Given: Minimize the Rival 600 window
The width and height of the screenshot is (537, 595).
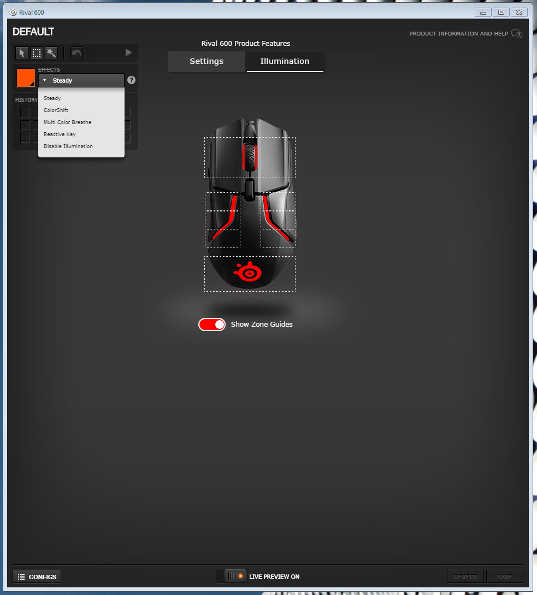Looking at the screenshot, I should click(x=483, y=13).
